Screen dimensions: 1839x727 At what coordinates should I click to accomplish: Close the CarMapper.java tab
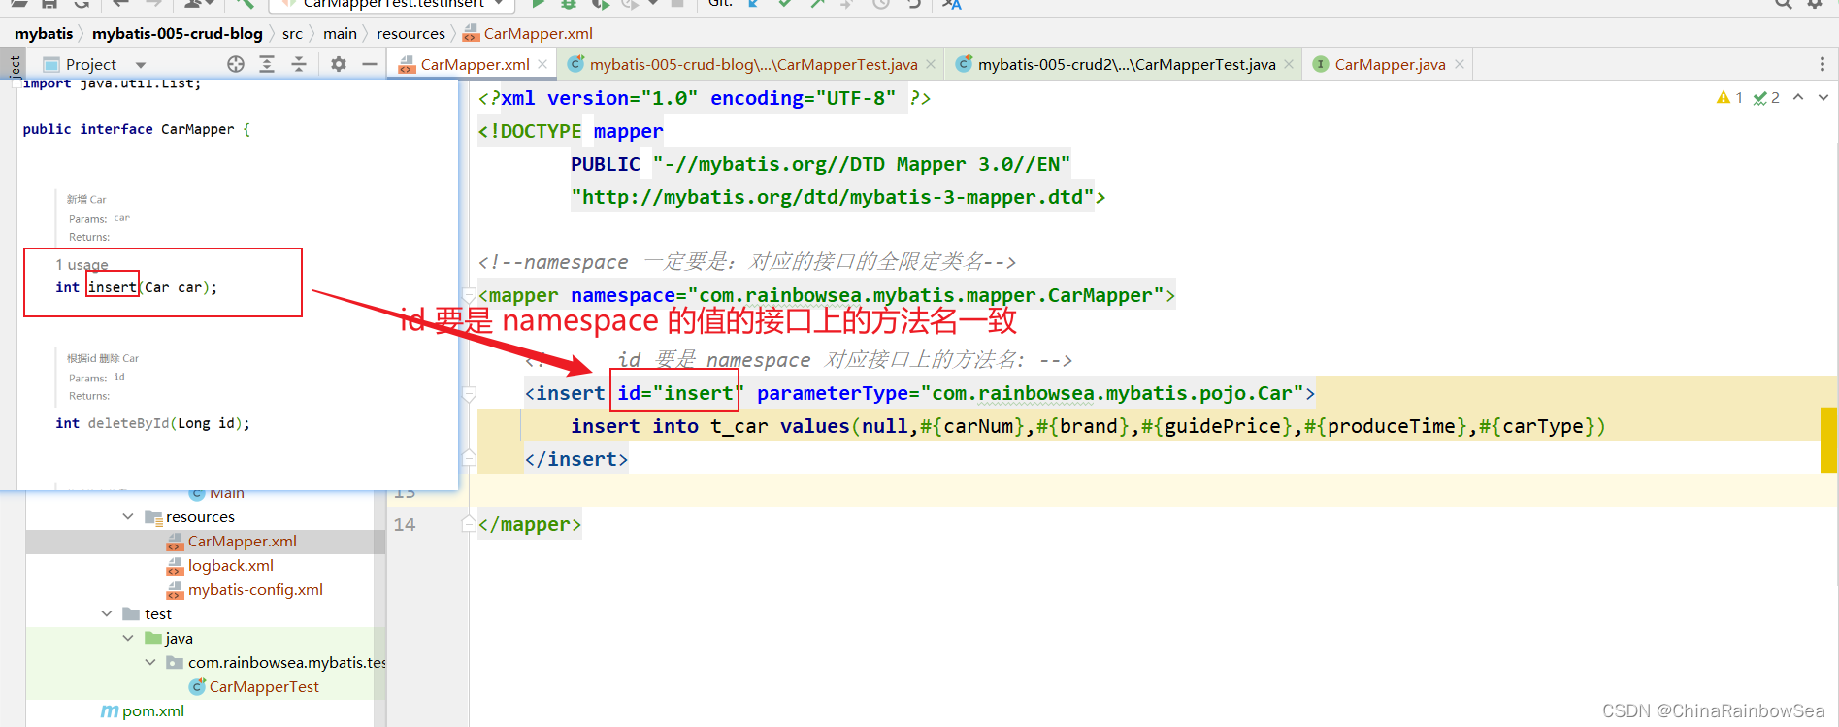click(1460, 64)
